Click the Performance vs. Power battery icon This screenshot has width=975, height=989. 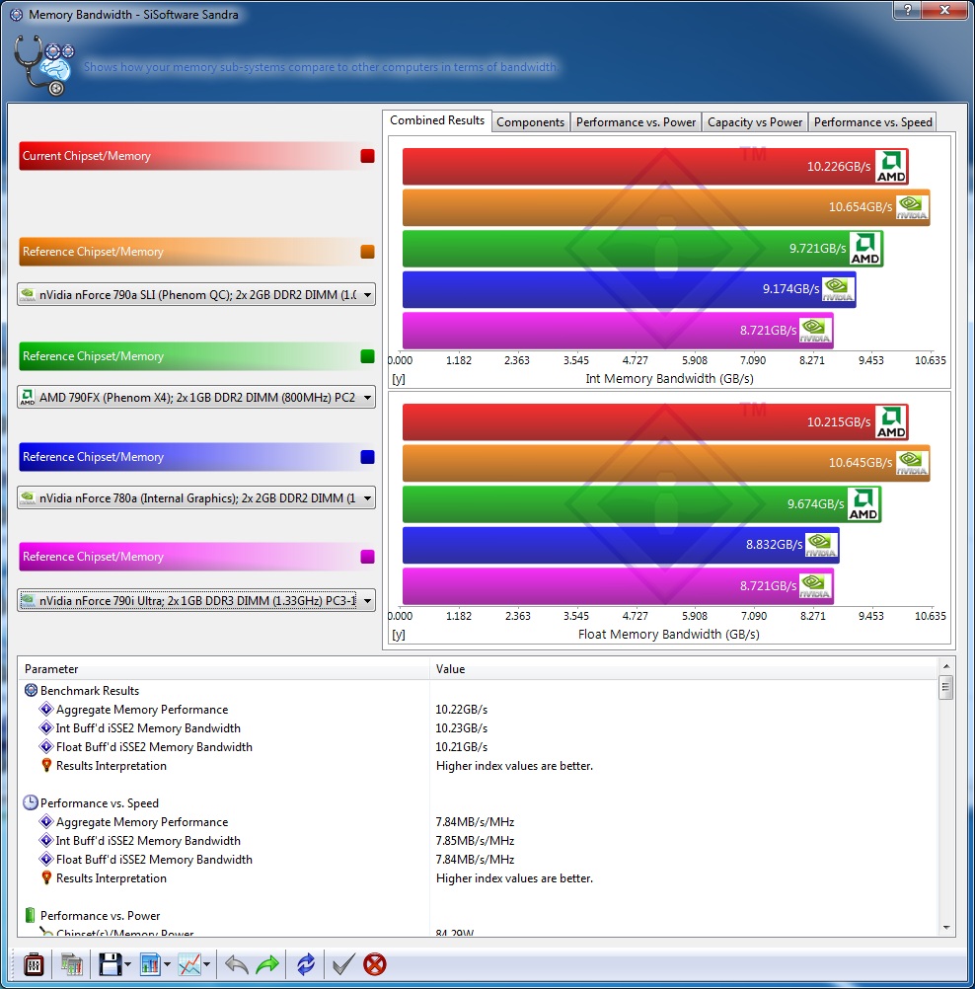30,915
